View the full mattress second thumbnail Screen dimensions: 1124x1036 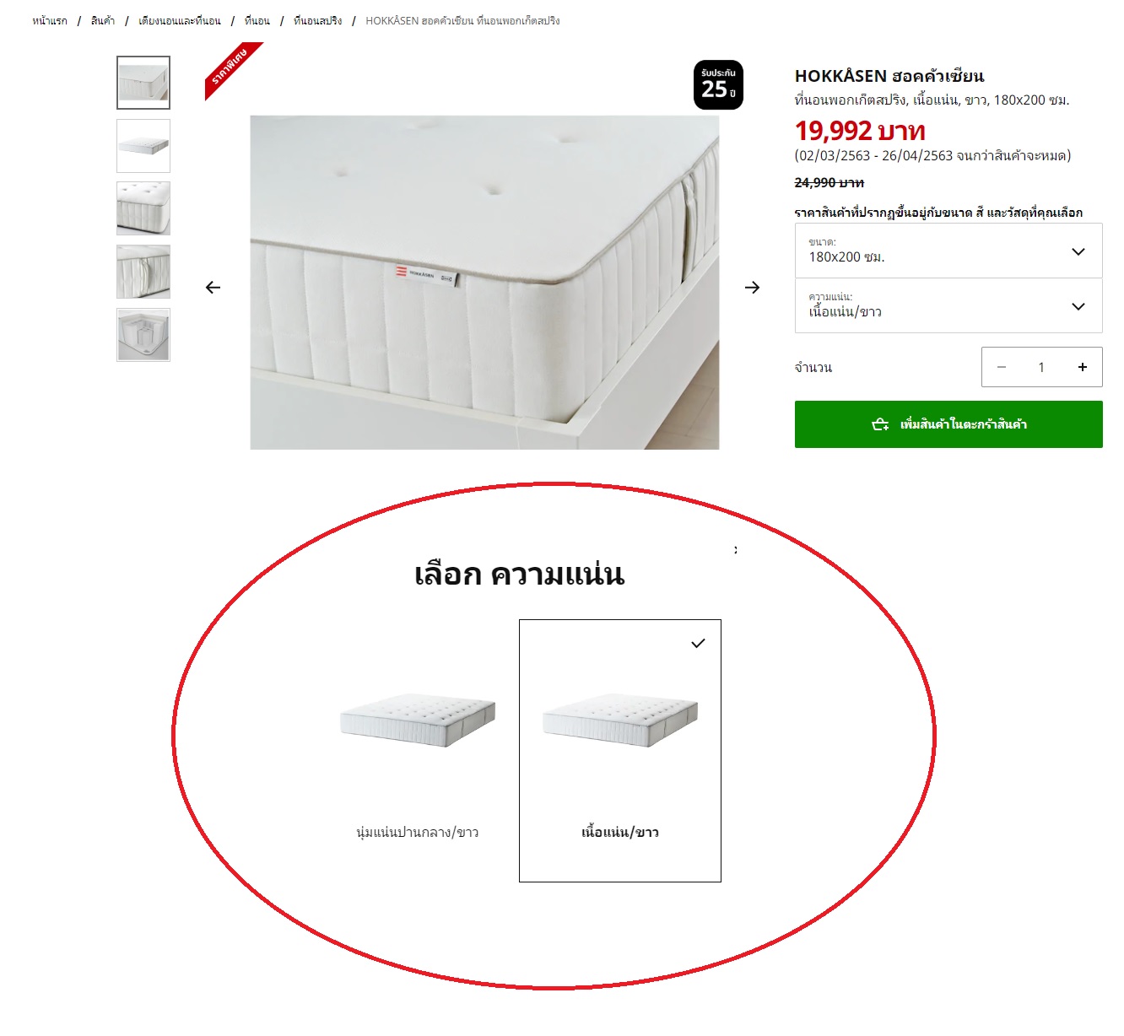click(x=143, y=146)
